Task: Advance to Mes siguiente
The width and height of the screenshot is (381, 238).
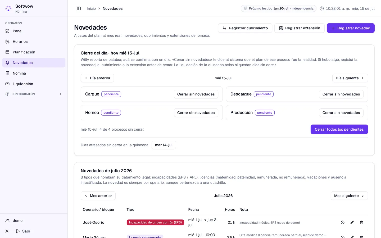Action: point(349,196)
